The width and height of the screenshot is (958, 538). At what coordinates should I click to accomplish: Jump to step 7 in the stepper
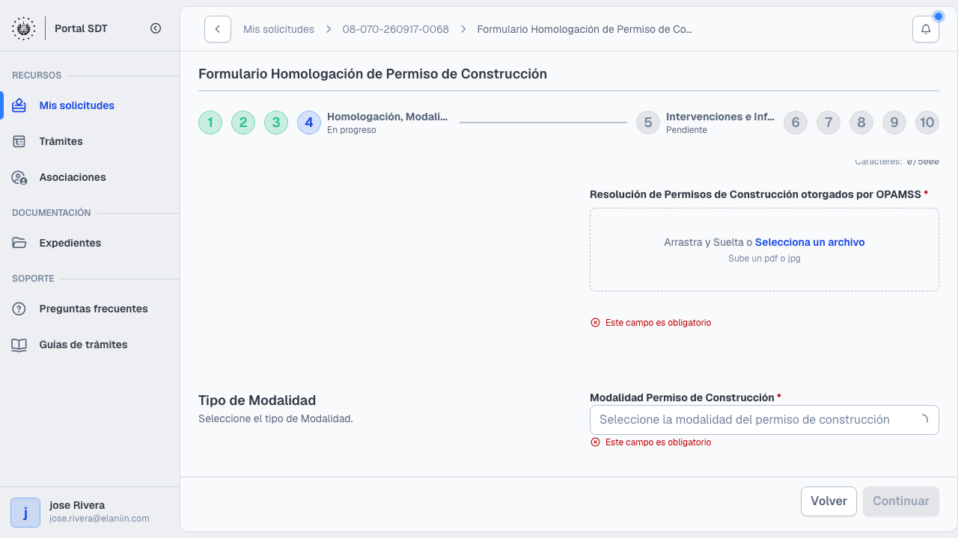point(829,123)
